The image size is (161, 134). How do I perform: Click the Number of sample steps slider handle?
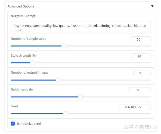coord(64,46)
